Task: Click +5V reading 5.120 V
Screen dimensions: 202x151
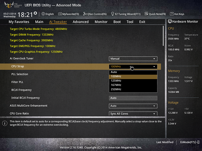Action: click(189, 113)
